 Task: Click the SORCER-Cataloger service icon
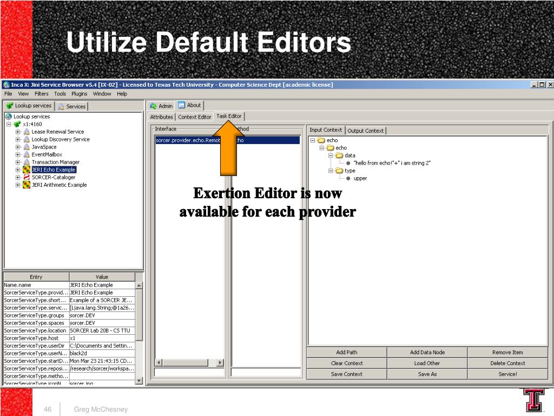(x=26, y=177)
